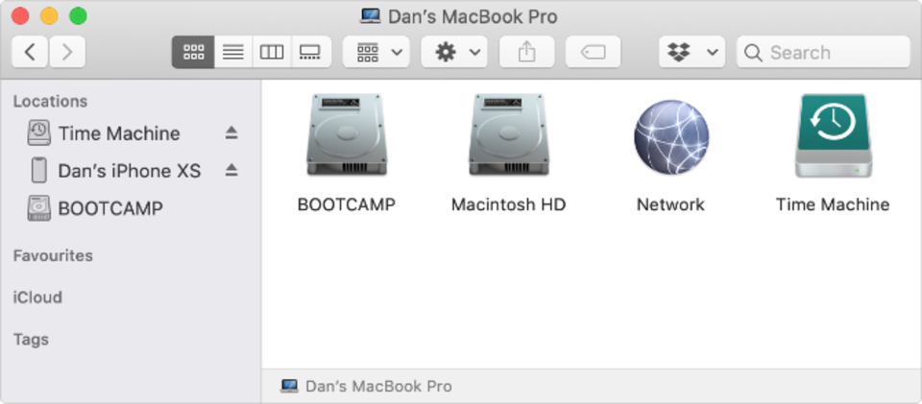
Task: Open the Dropbox toolbar dropdown
Action: coord(692,52)
